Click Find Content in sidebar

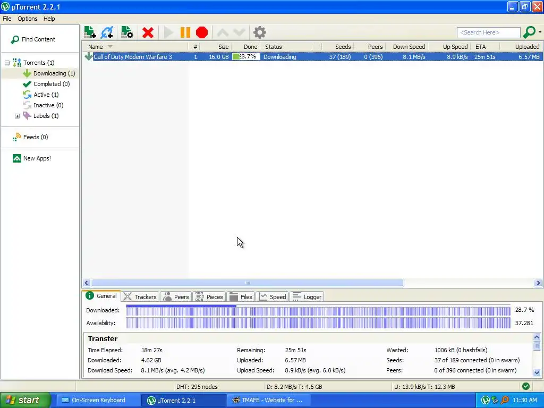pyautogui.click(x=33, y=39)
